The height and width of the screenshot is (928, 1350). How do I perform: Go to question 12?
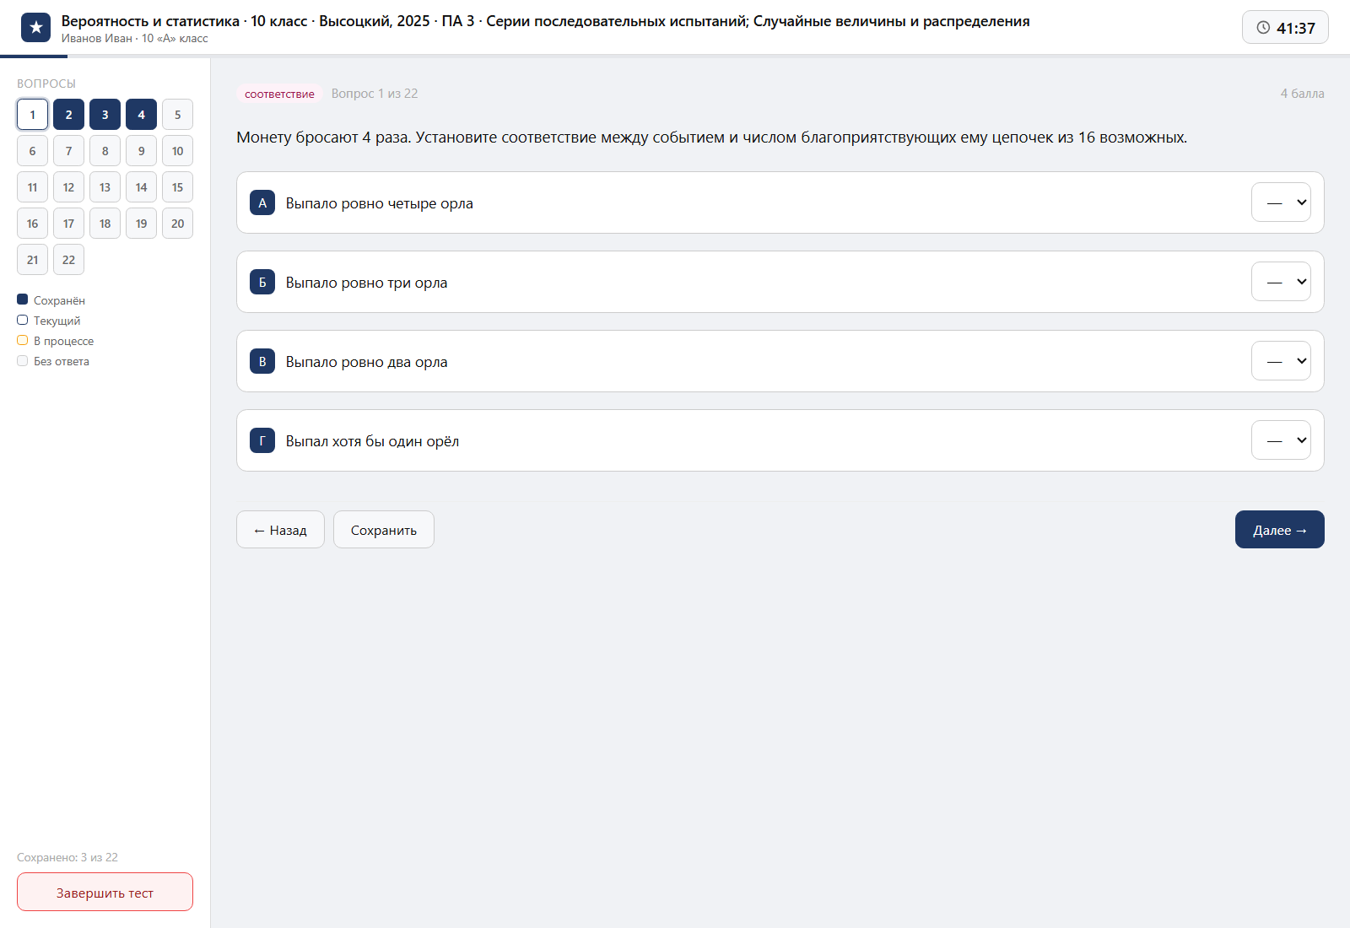[68, 187]
